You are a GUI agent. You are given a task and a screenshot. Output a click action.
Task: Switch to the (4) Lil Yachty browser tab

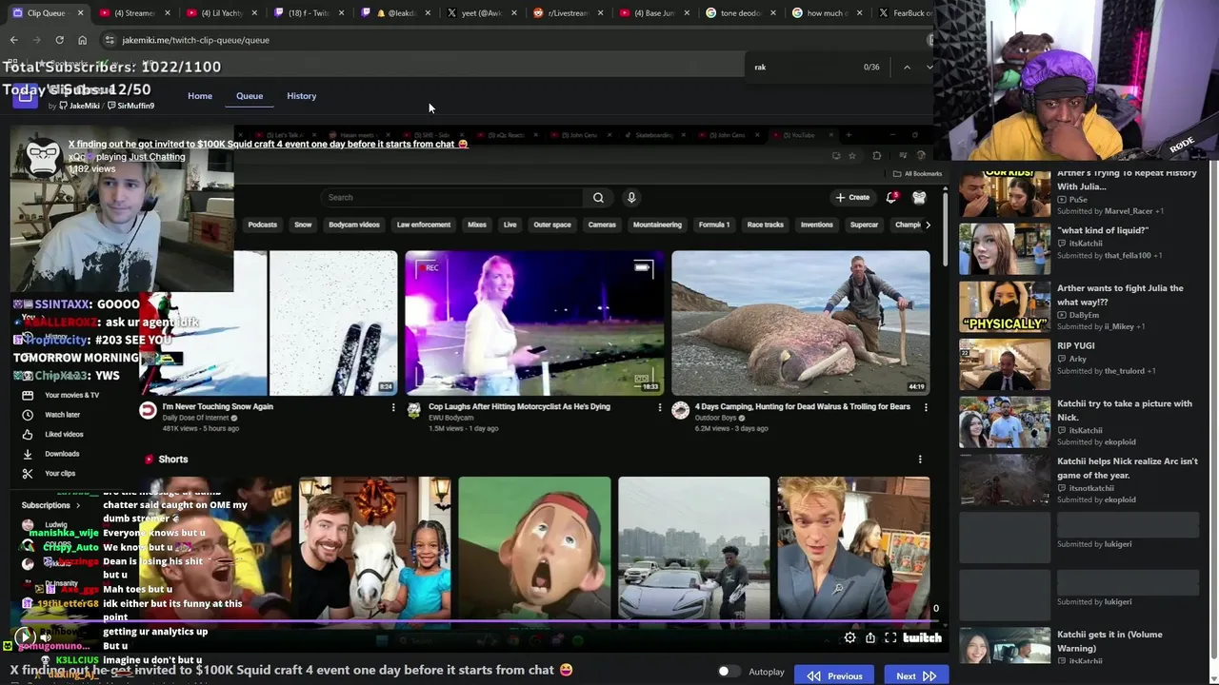point(221,13)
